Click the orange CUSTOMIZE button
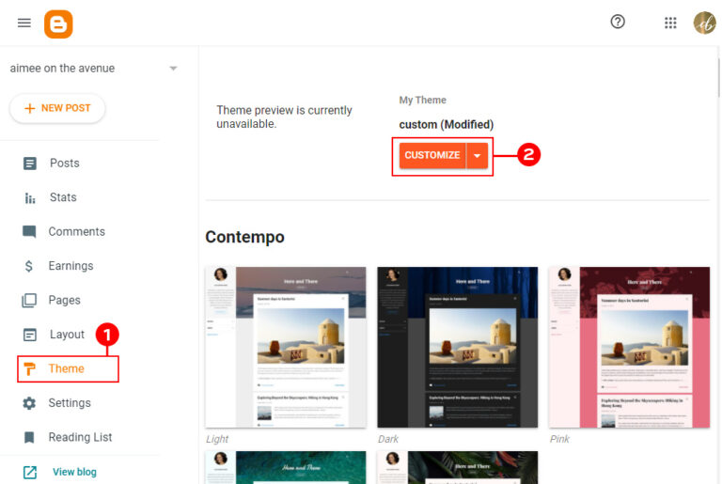Image resolution: width=722 pixels, height=484 pixels. click(432, 156)
